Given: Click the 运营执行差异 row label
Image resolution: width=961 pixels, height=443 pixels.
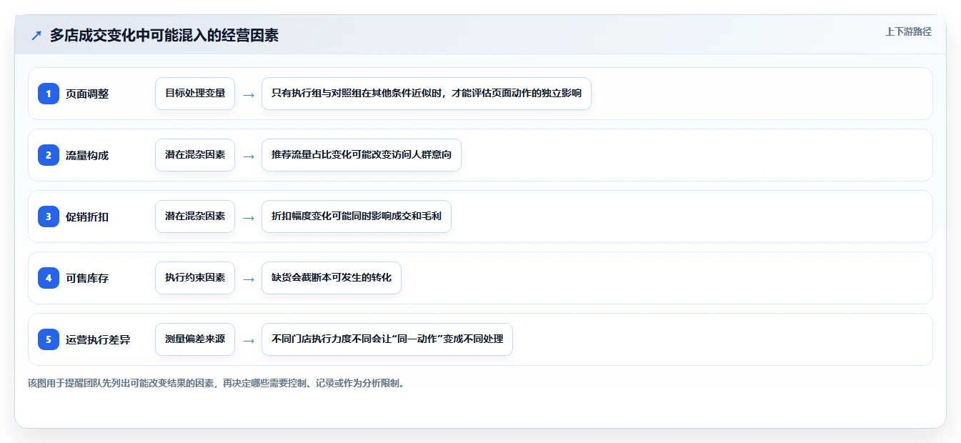Looking at the screenshot, I should coord(98,339).
